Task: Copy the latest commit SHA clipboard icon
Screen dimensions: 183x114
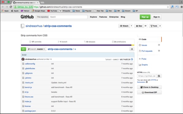Action: click(x=132, y=59)
